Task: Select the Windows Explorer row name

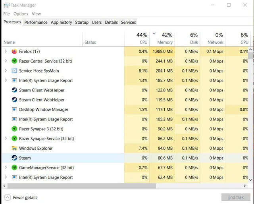Action: tap(36, 148)
